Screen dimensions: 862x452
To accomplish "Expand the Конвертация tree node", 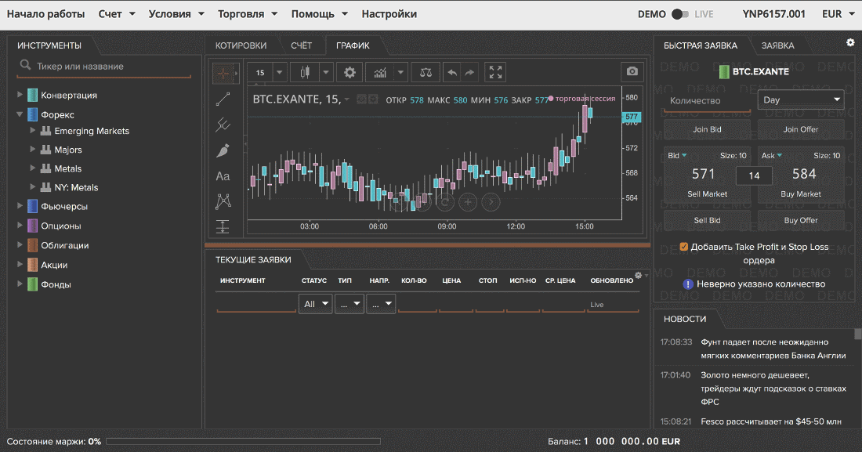I will click(x=20, y=95).
